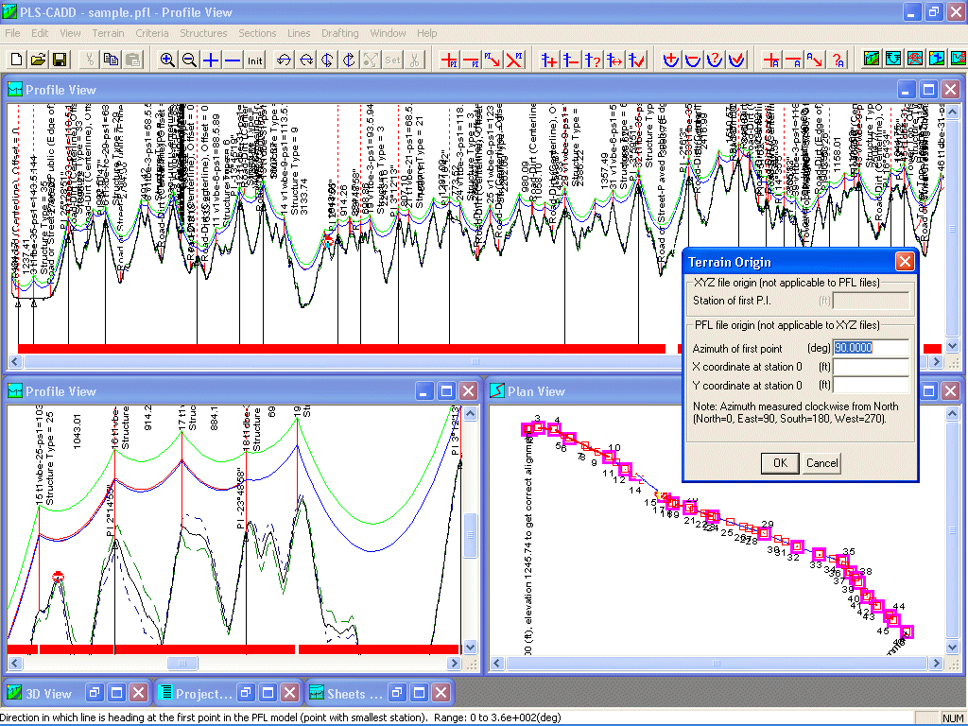Open the Terrain menu

(108, 33)
